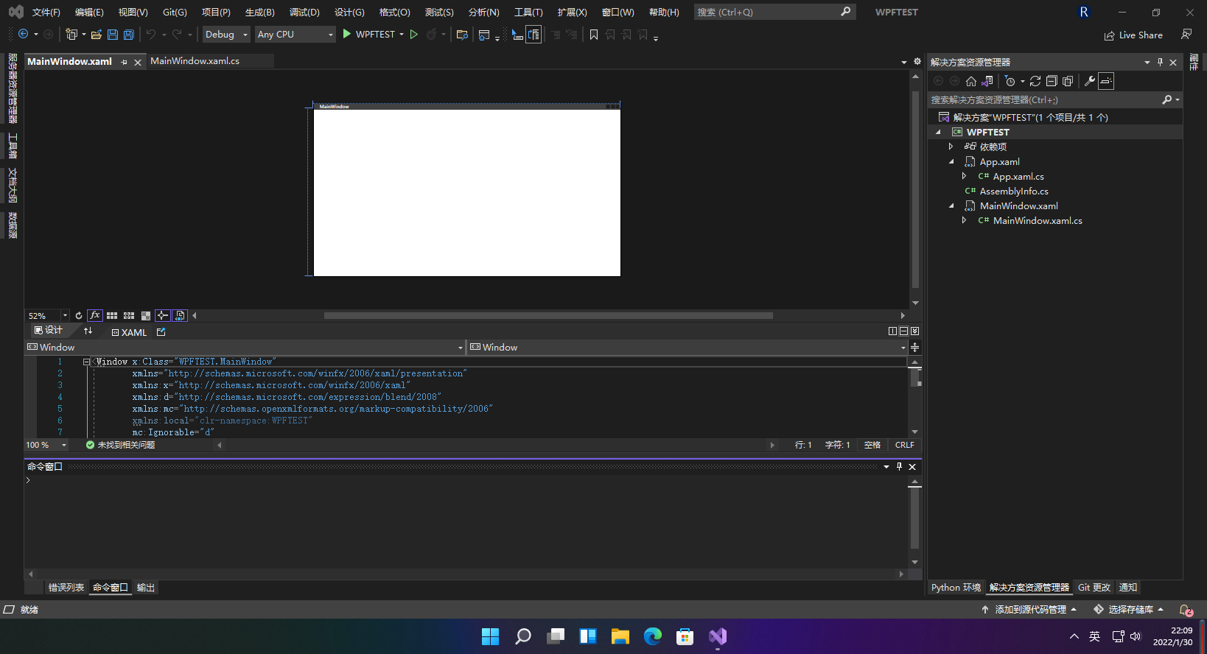Click horizontal split layout icon
This screenshot has height=654, width=1207.
pos(904,331)
